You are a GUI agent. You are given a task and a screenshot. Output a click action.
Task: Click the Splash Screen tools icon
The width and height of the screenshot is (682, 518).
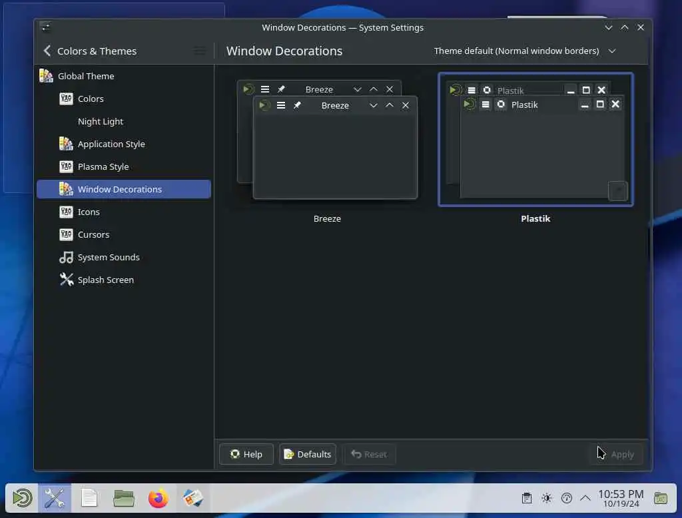(x=66, y=280)
